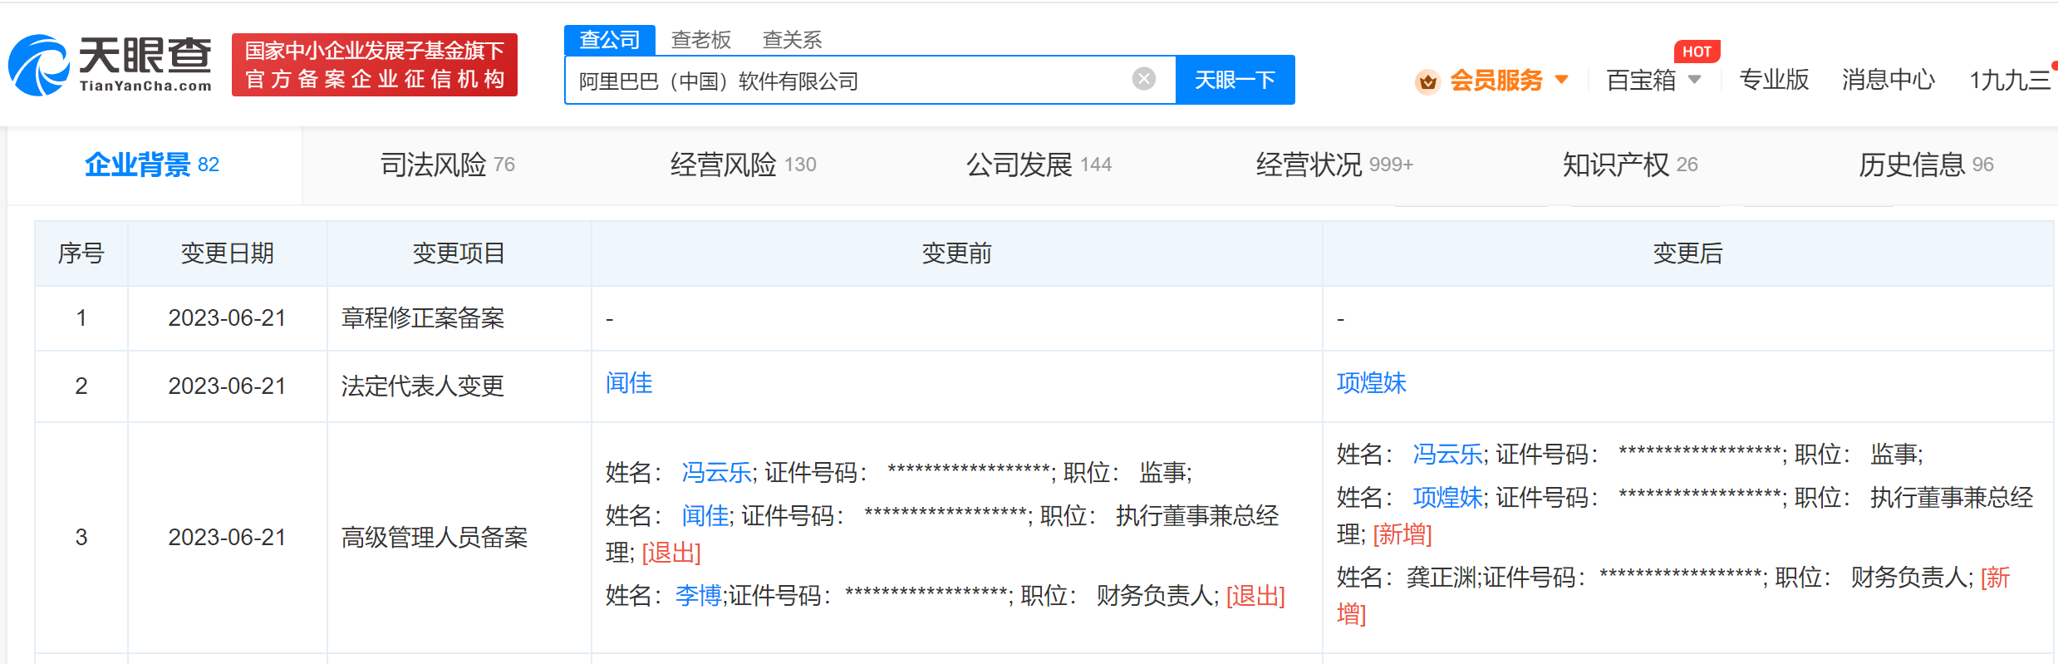This screenshot has width=2058, height=664.
Task: Click the 变更项目 column header
Action: [459, 253]
